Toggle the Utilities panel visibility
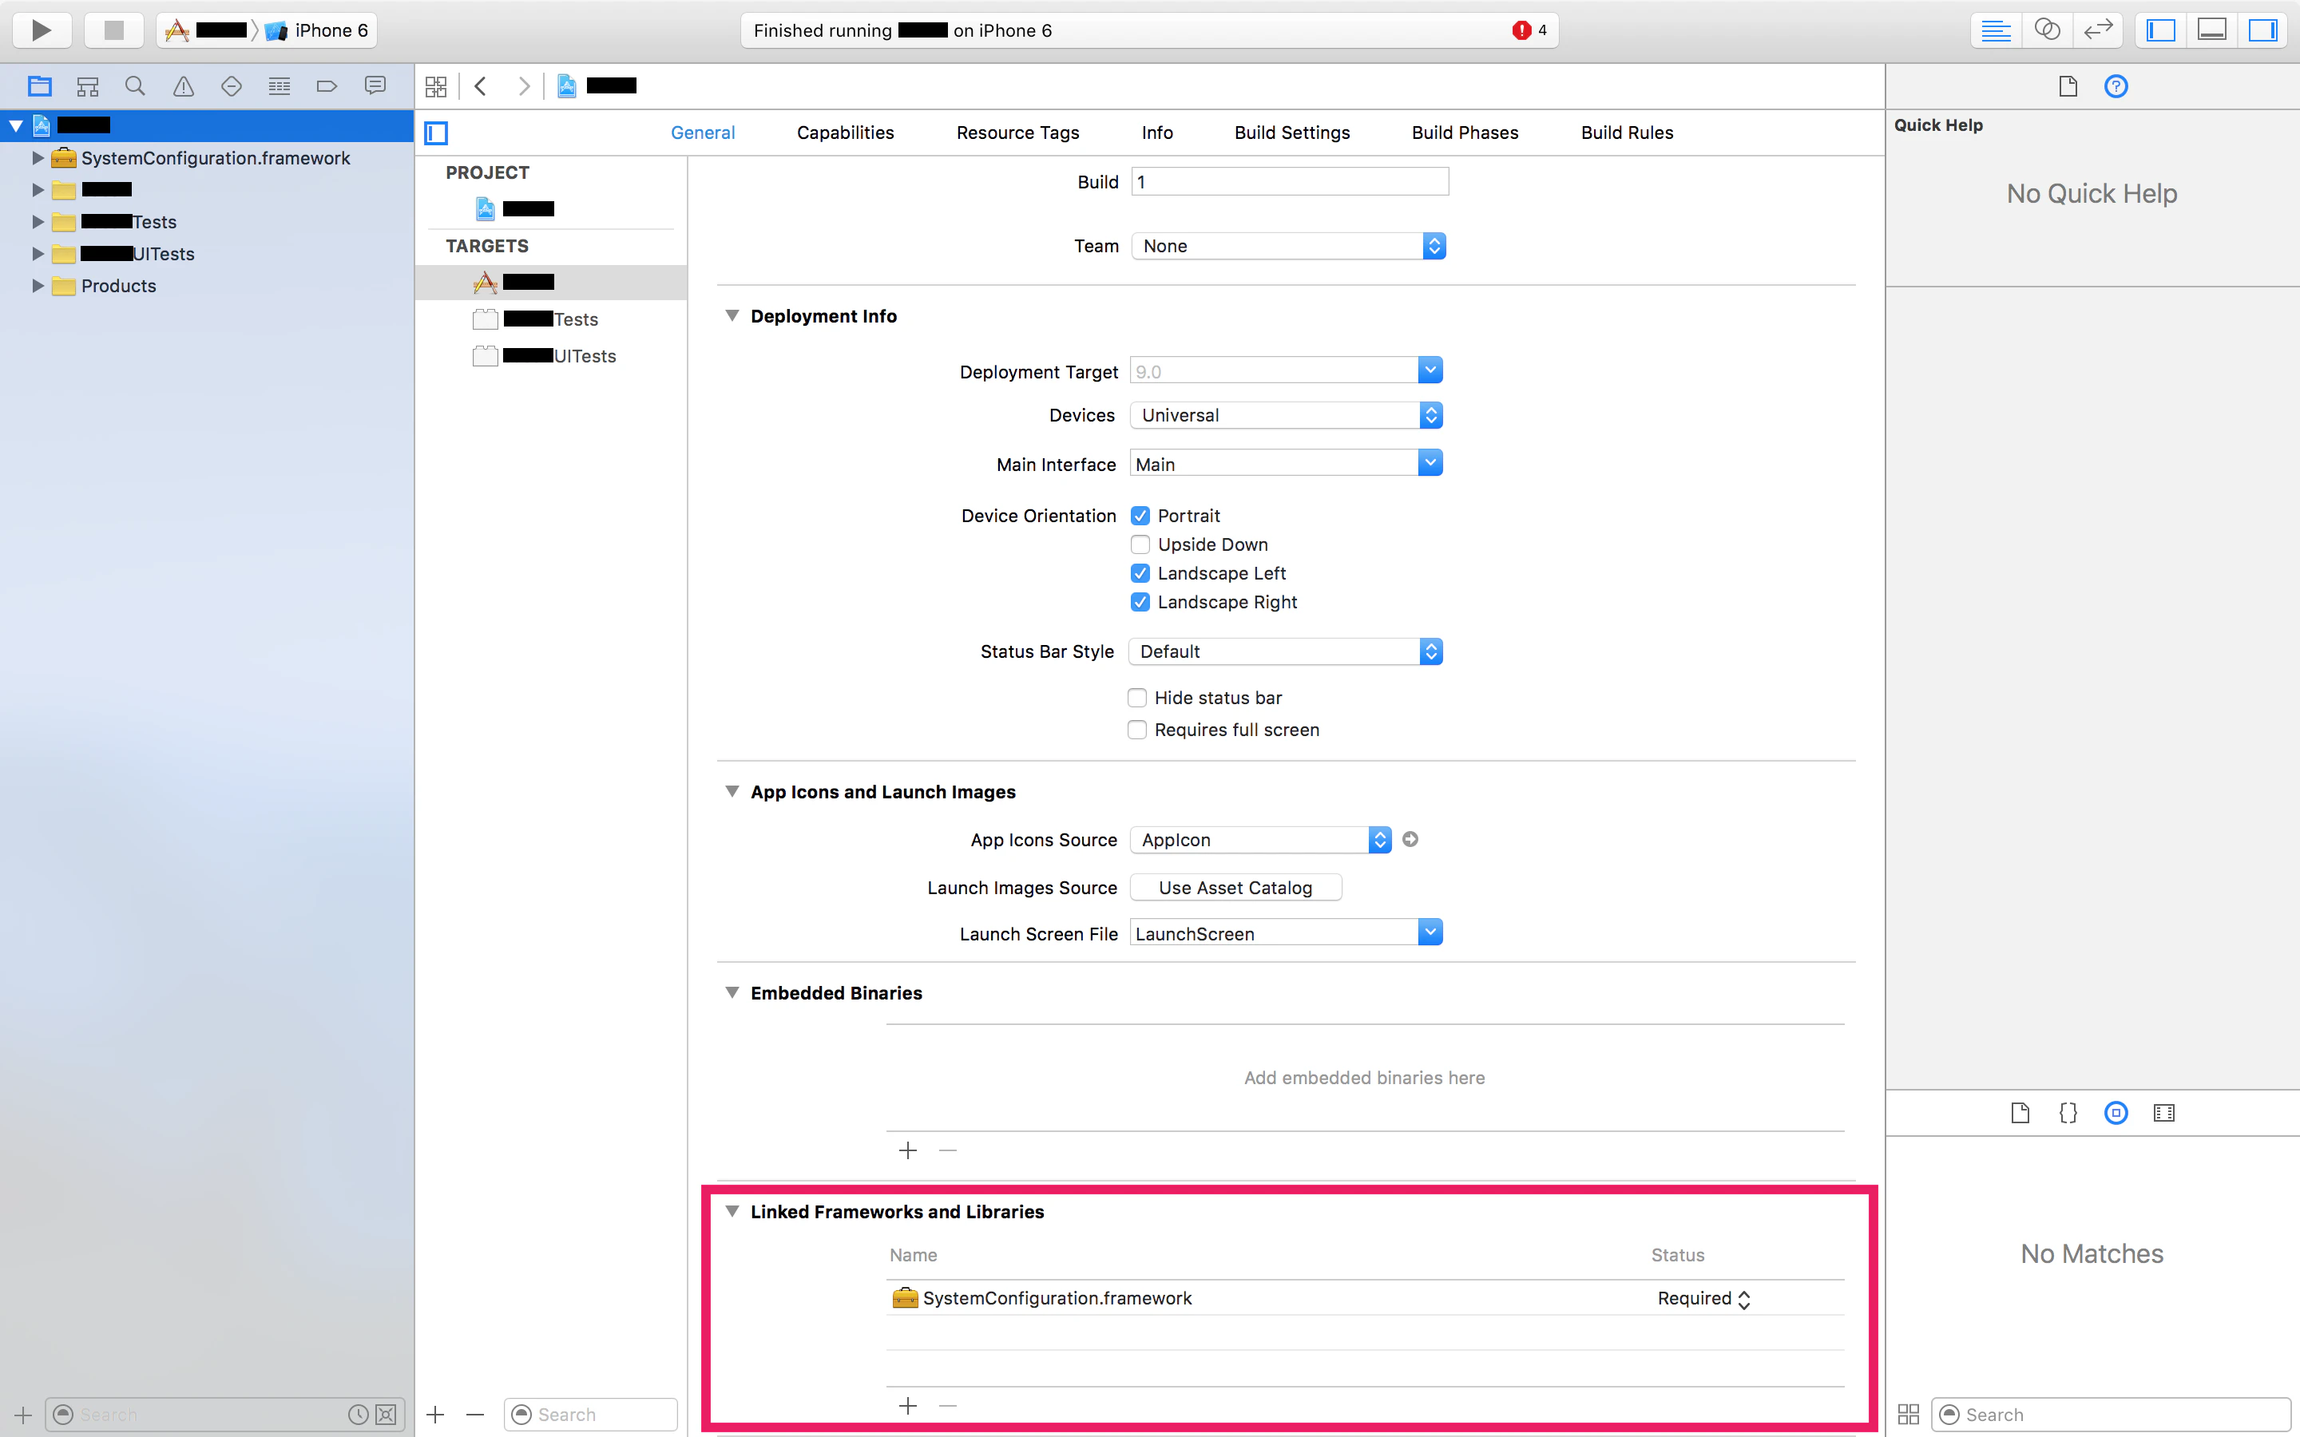The width and height of the screenshot is (2300, 1437). point(2263,30)
